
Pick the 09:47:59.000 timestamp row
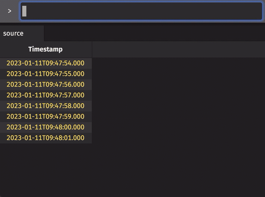pyautogui.click(x=45, y=116)
